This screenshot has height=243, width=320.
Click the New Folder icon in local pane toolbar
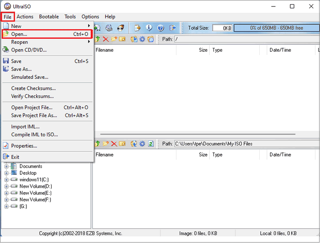click(106, 144)
